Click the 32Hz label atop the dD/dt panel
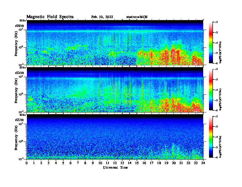Viewport: 242px width, 187px height. tap(23, 68)
